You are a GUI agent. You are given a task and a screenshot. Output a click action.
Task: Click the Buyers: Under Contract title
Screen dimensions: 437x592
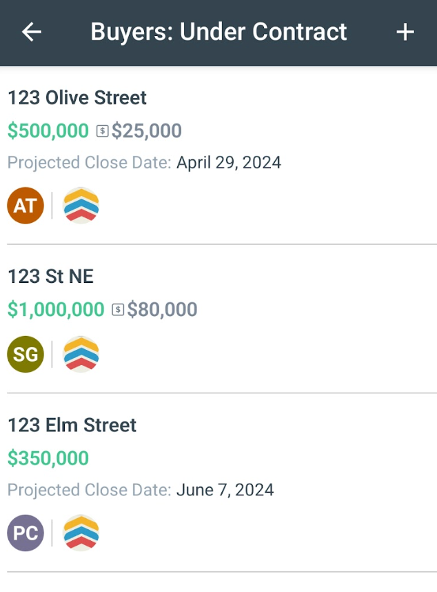[218, 32]
